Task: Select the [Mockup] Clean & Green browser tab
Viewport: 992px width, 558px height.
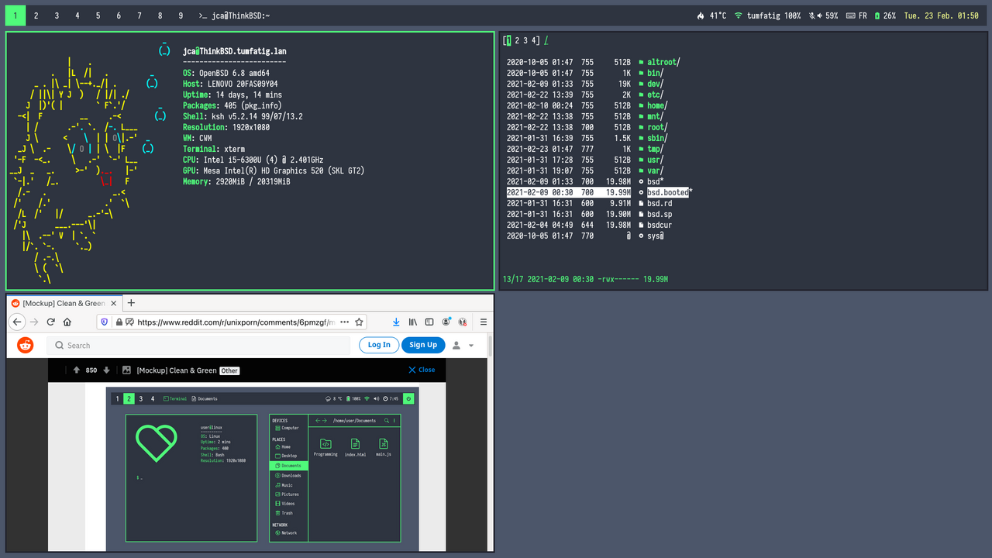Action: (64, 303)
